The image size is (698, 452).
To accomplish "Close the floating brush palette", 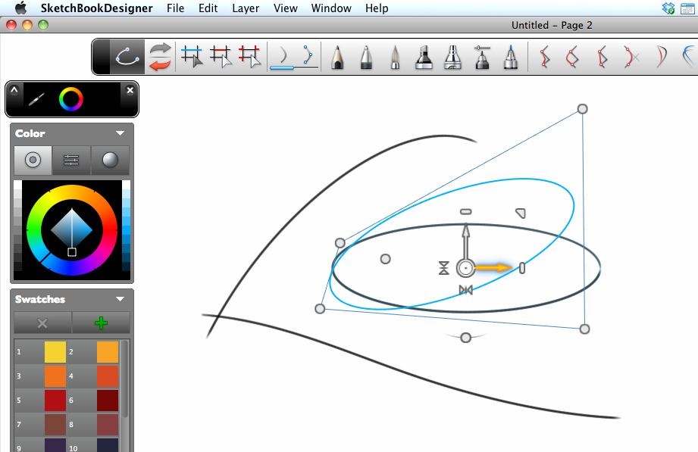I will tap(130, 90).
